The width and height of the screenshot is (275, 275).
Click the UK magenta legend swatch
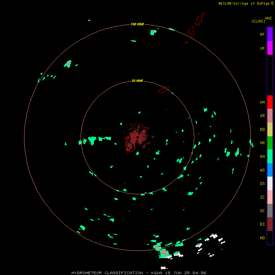[x=270, y=48]
